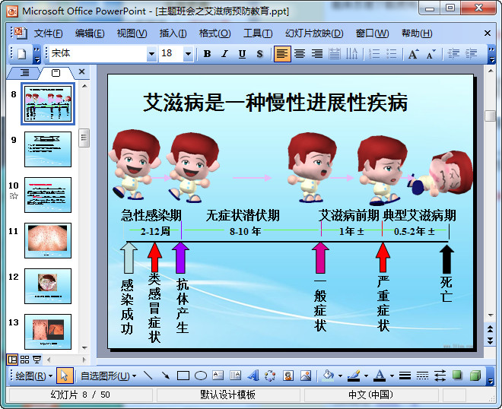
Task: Click the Change Text Direction icon
Action: click(352, 54)
